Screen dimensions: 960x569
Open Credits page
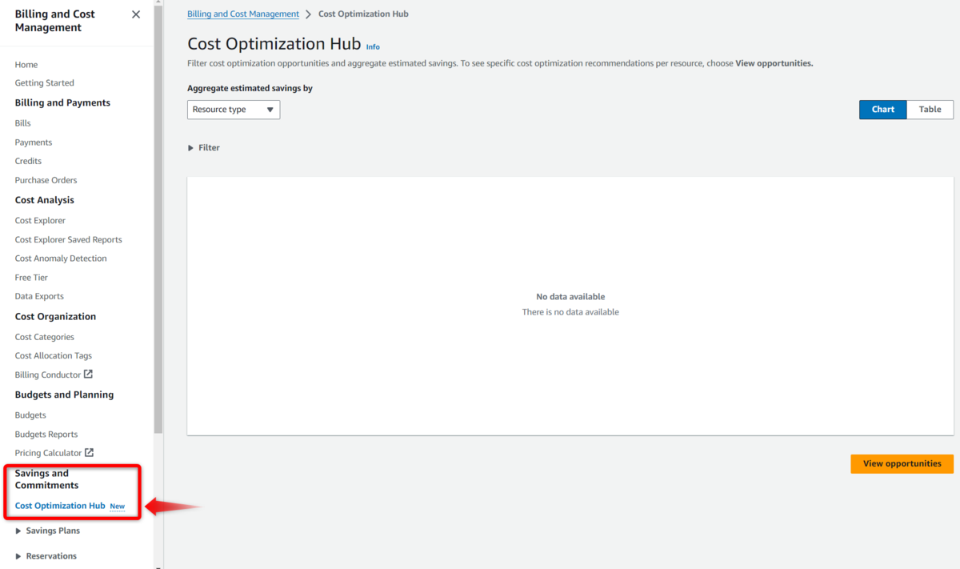[x=28, y=161]
